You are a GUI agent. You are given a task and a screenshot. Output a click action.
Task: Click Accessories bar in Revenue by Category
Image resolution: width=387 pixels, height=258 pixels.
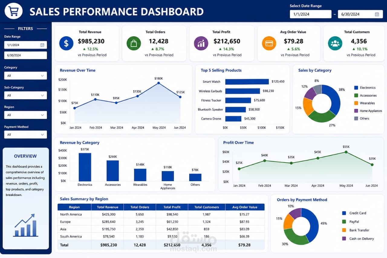112,171
